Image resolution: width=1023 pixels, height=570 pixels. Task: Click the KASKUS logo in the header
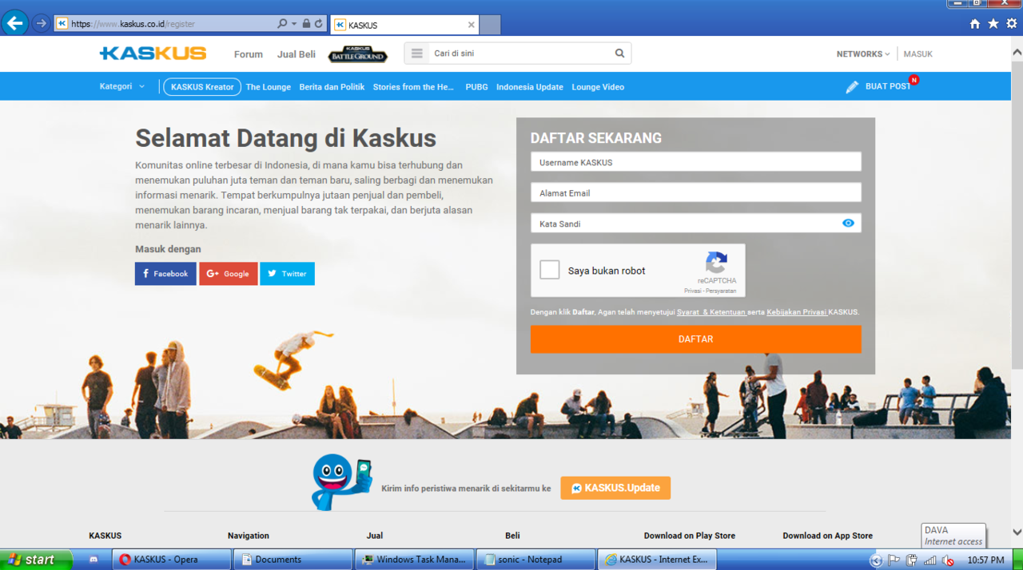point(153,53)
